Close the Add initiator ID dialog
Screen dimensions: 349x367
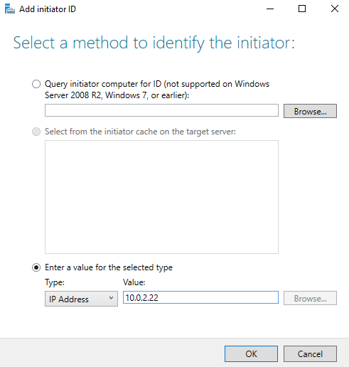tap(335, 9)
